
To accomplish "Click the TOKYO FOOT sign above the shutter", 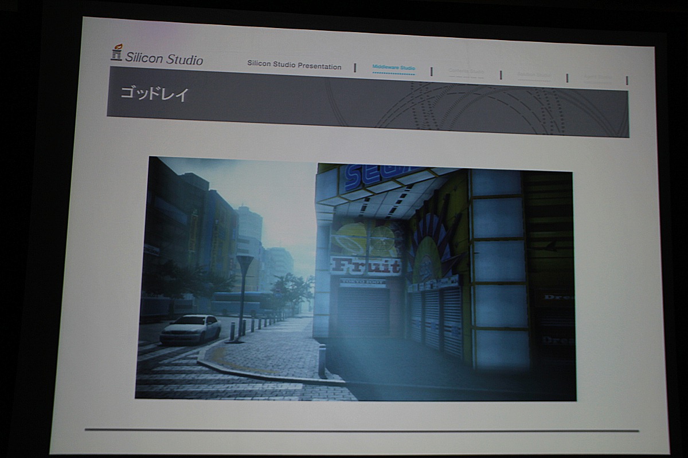I will coord(363,282).
